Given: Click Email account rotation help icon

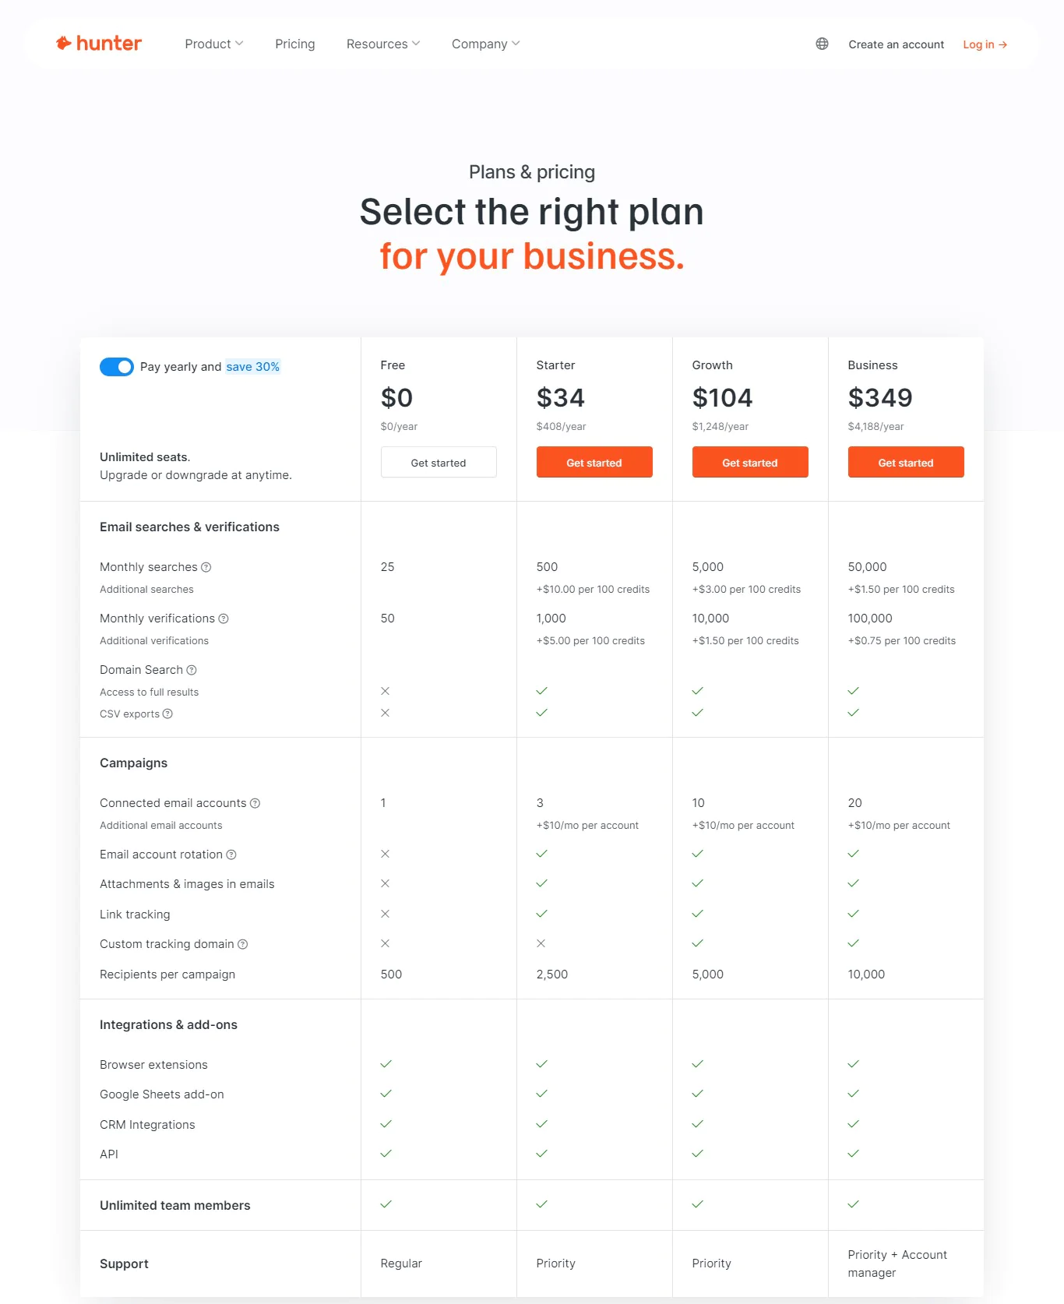Looking at the screenshot, I should [x=231, y=855].
